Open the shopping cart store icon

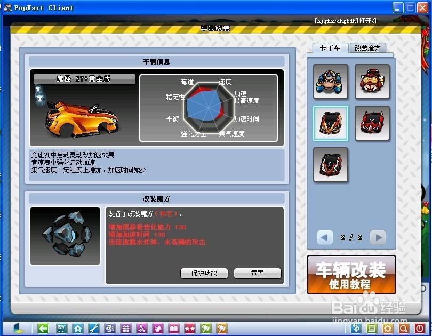(x=61, y=329)
